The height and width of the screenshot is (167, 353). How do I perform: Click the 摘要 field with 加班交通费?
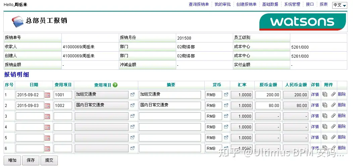point(170,95)
